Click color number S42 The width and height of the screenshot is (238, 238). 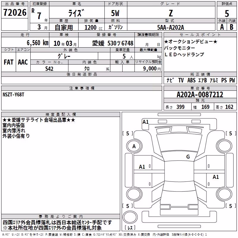[49, 69]
